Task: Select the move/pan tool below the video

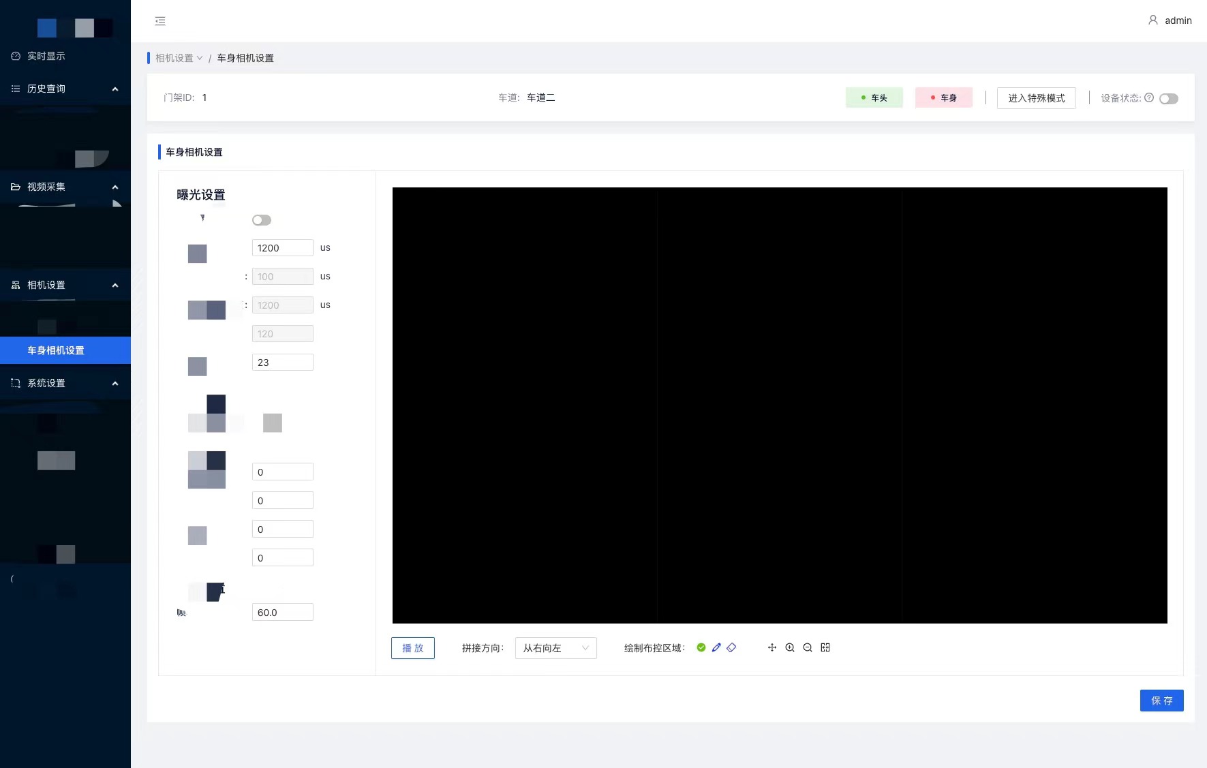Action: [x=772, y=647]
